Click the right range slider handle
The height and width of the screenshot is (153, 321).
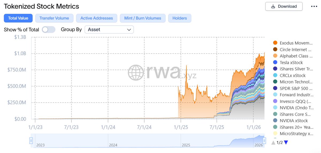[265, 140]
